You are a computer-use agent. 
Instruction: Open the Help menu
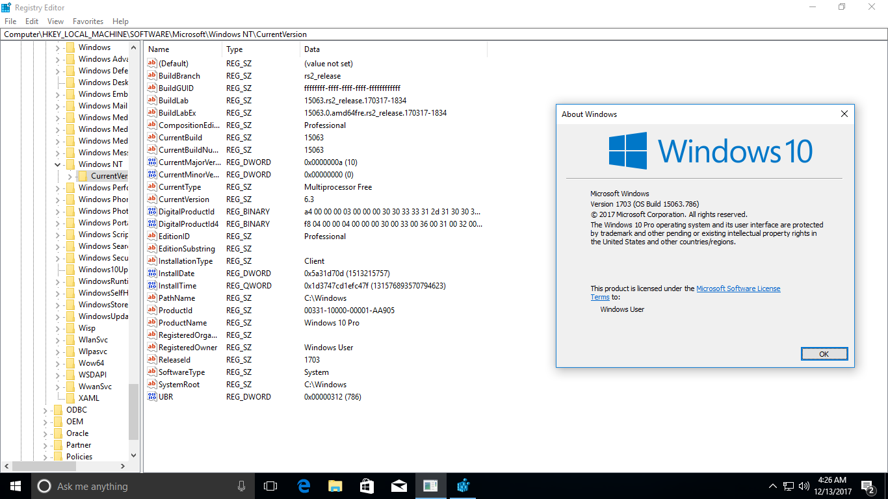120,21
